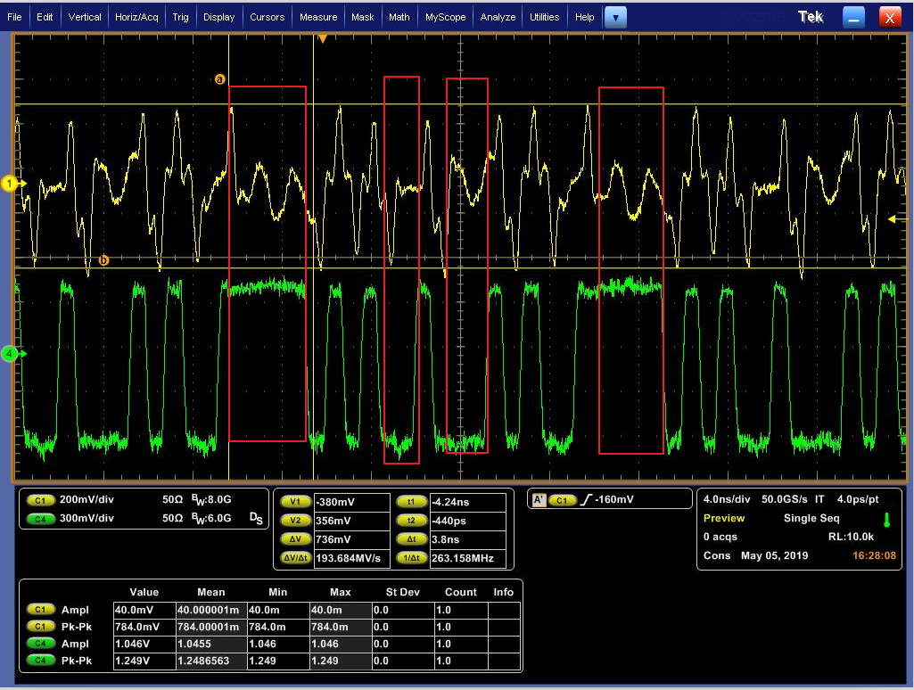Click the trigger level -160mV readout
Screen dimensions: 914x690
pos(614,500)
